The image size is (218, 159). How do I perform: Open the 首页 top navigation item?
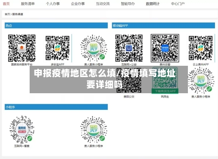[x=6, y=3]
